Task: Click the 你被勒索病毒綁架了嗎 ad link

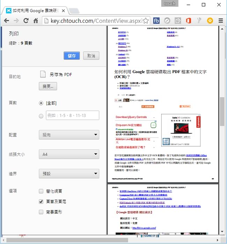Action: coord(130,147)
